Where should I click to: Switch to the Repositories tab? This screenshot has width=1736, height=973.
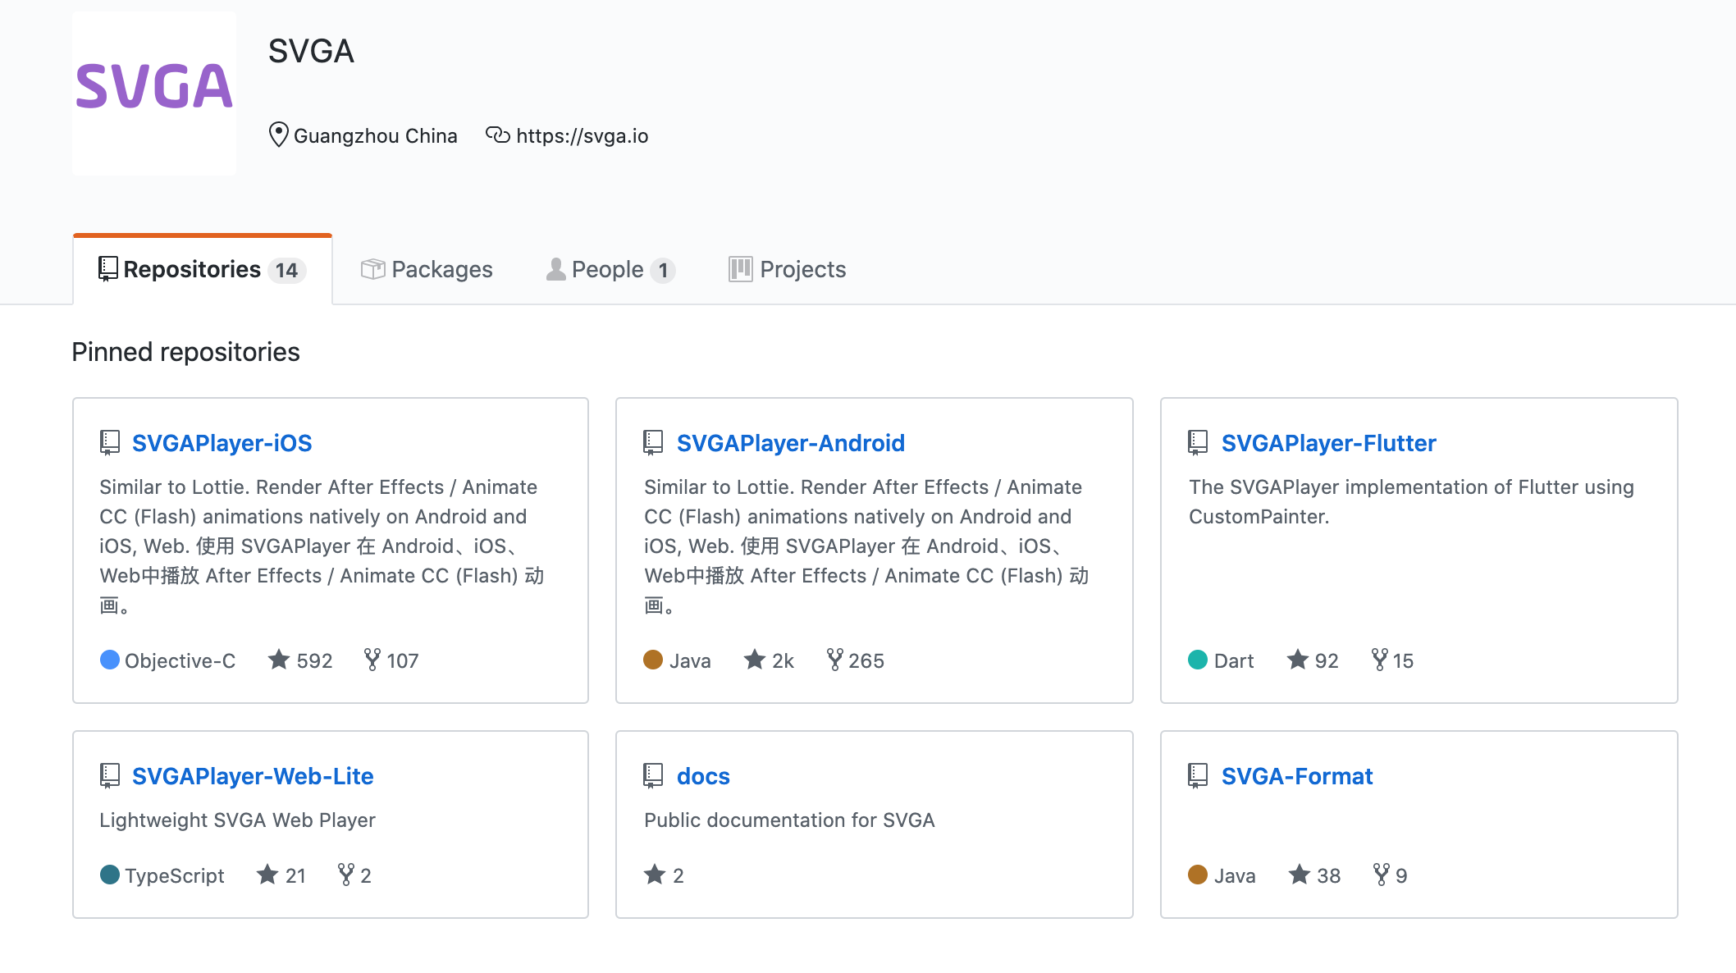click(x=202, y=269)
